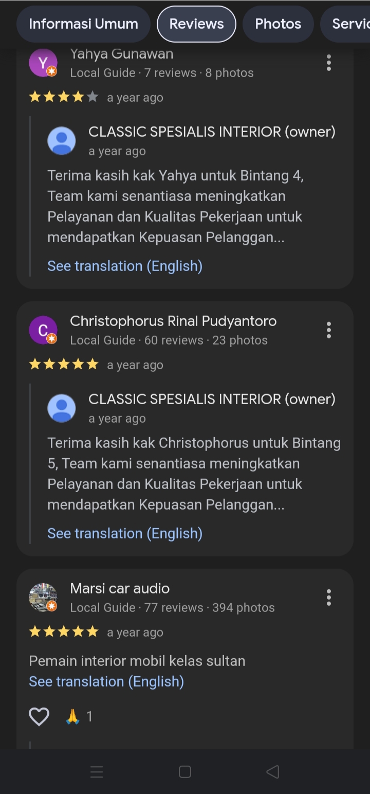See translation of Marsi car audio review
370x794 pixels.
[x=106, y=681]
